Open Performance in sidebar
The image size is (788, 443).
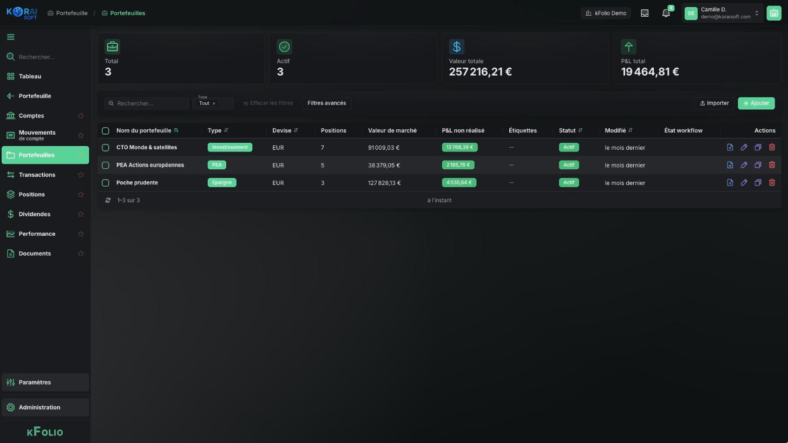(x=45, y=234)
